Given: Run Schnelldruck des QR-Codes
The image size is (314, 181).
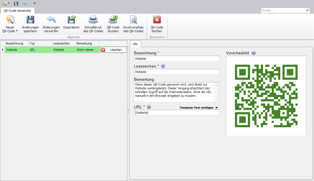Looking at the screenshot, I should tap(93, 24).
